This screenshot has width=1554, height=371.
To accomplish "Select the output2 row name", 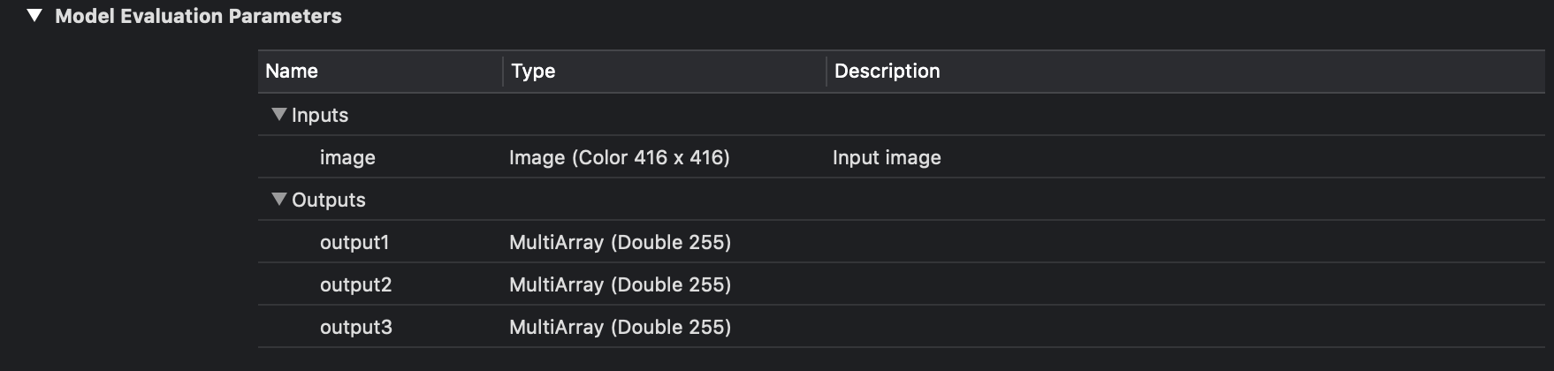I will pos(355,284).
